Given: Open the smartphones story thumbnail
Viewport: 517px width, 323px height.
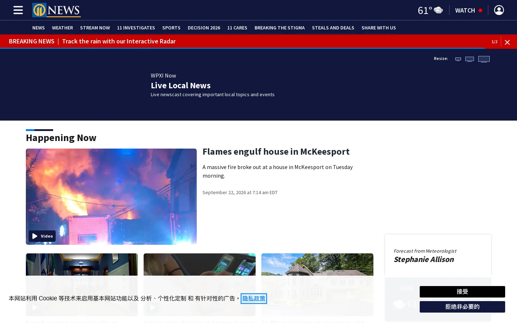Looking at the screenshot, I should click(200, 285).
